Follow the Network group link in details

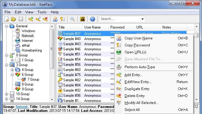22,107
